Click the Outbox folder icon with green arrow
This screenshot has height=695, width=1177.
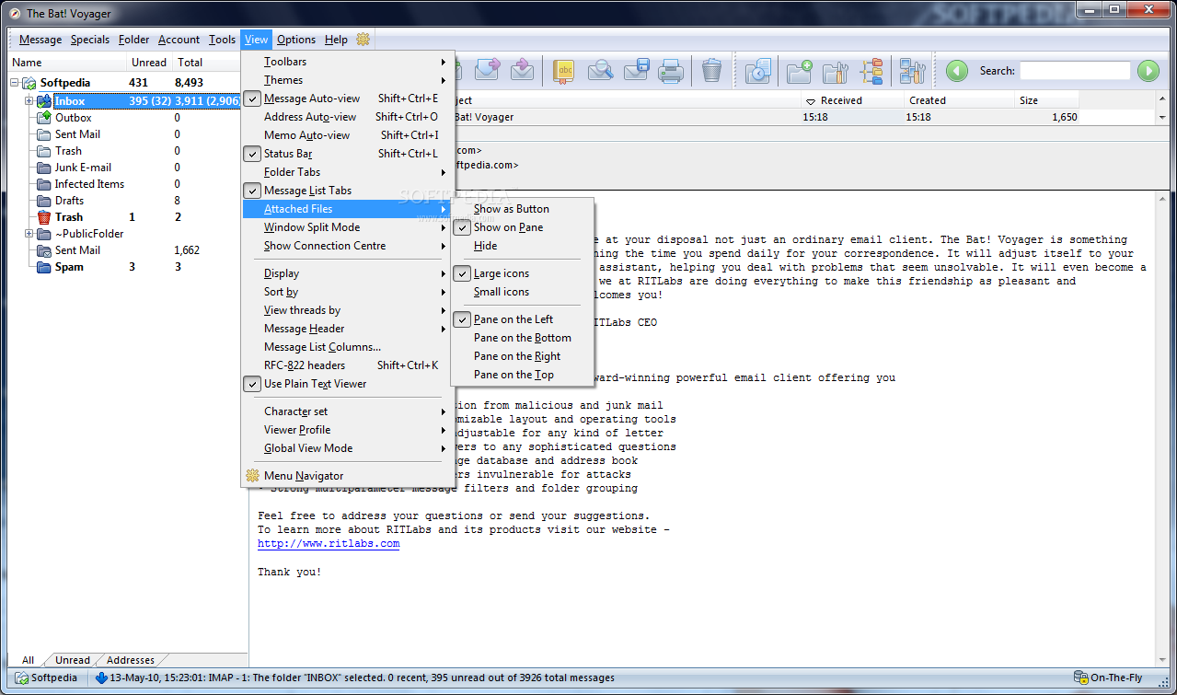click(x=44, y=117)
